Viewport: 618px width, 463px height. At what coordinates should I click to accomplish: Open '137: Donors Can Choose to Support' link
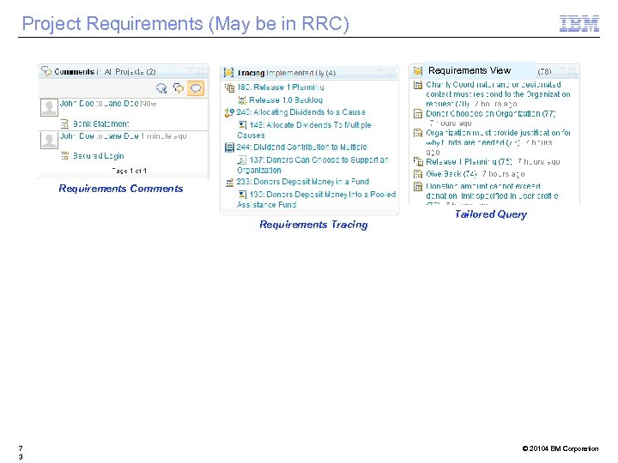click(x=313, y=165)
